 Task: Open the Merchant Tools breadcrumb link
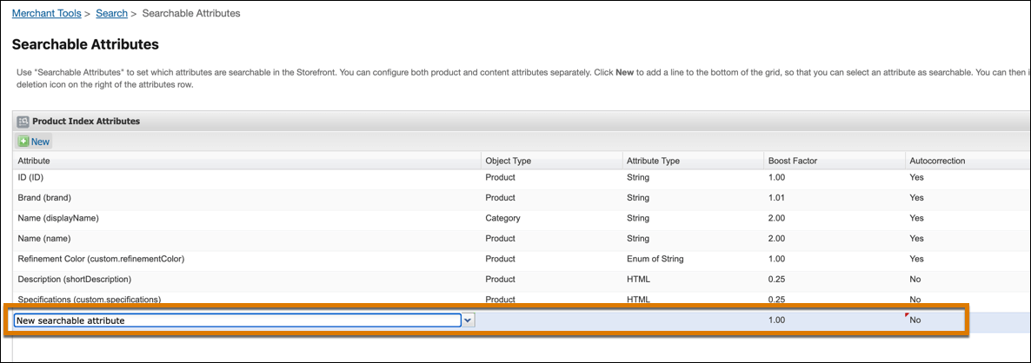[47, 14]
